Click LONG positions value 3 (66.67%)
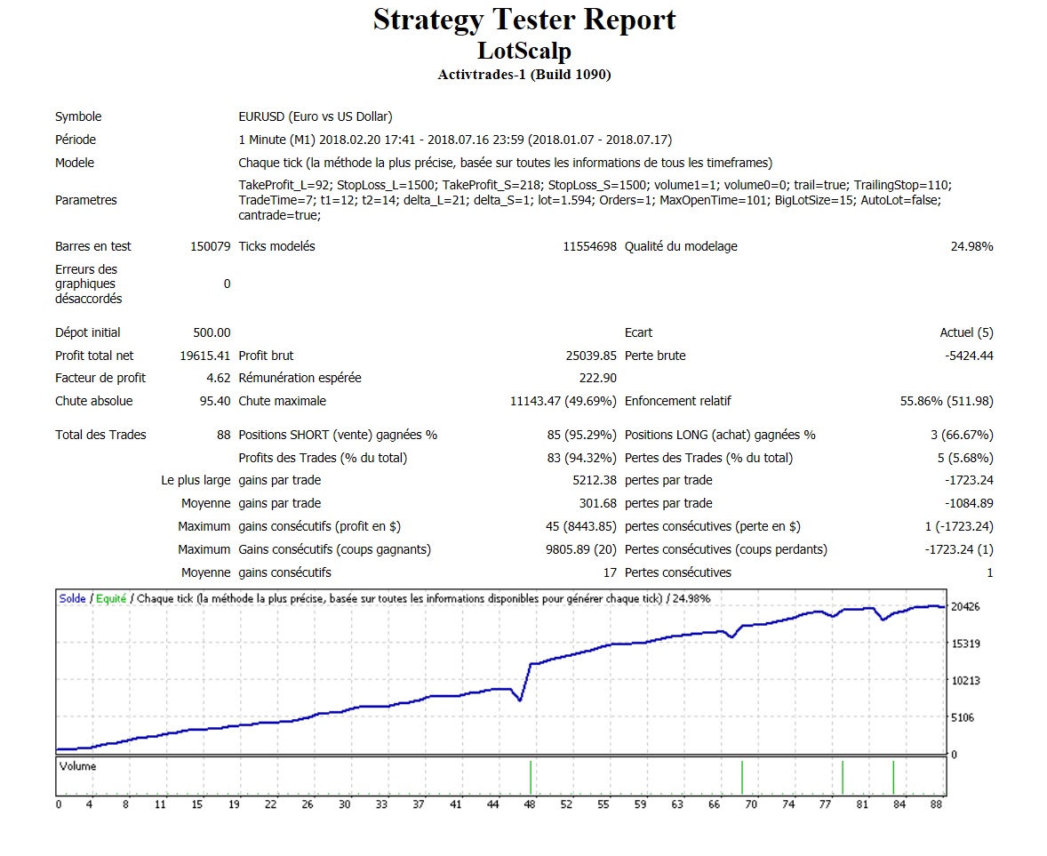The height and width of the screenshot is (856, 1047). [962, 435]
